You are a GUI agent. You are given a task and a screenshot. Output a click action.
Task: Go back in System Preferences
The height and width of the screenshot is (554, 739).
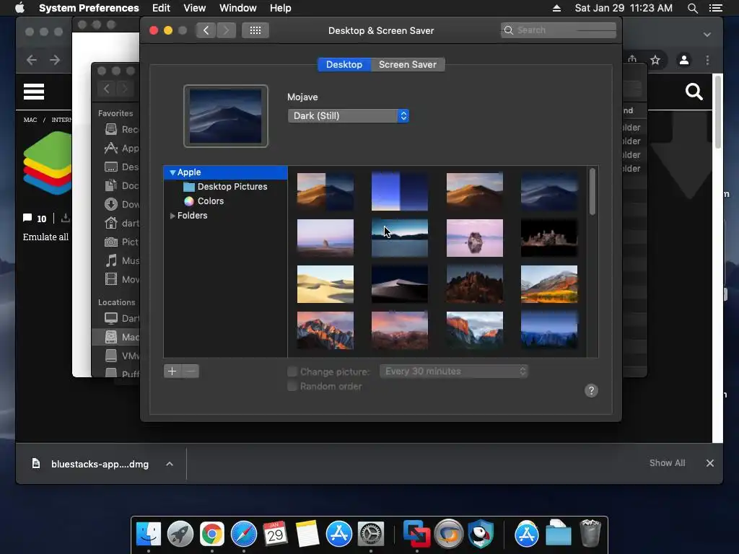[x=206, y=30]
